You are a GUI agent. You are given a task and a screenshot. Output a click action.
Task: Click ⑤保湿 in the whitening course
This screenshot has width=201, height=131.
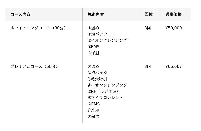click(x=93, y=53)
